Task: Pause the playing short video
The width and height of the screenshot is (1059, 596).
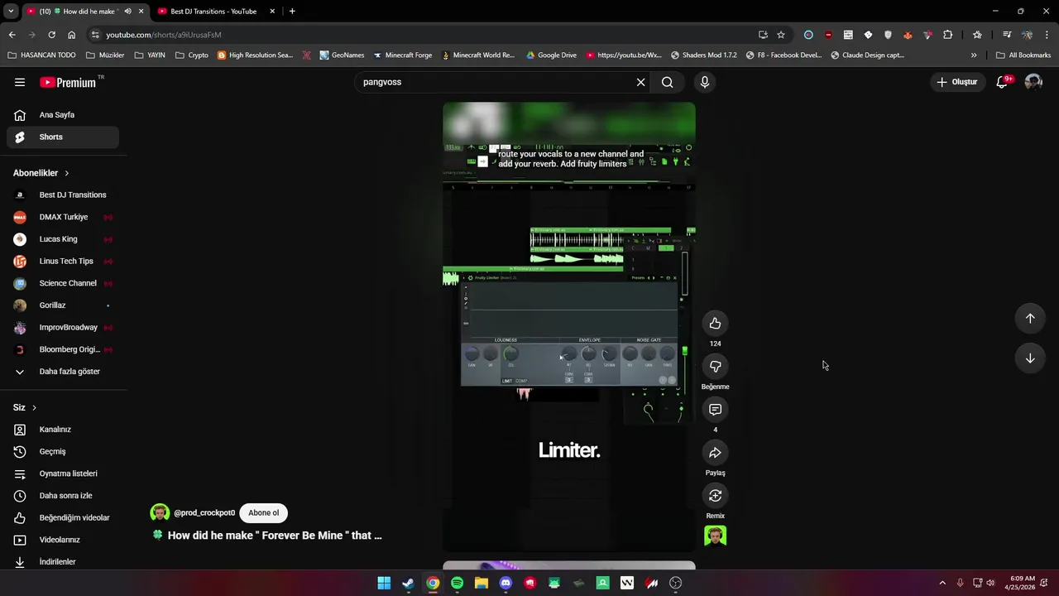Action: tap(569, 327)
